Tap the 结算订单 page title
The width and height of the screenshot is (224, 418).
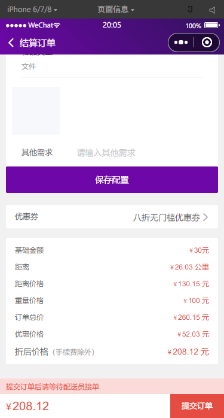point(38,43)
